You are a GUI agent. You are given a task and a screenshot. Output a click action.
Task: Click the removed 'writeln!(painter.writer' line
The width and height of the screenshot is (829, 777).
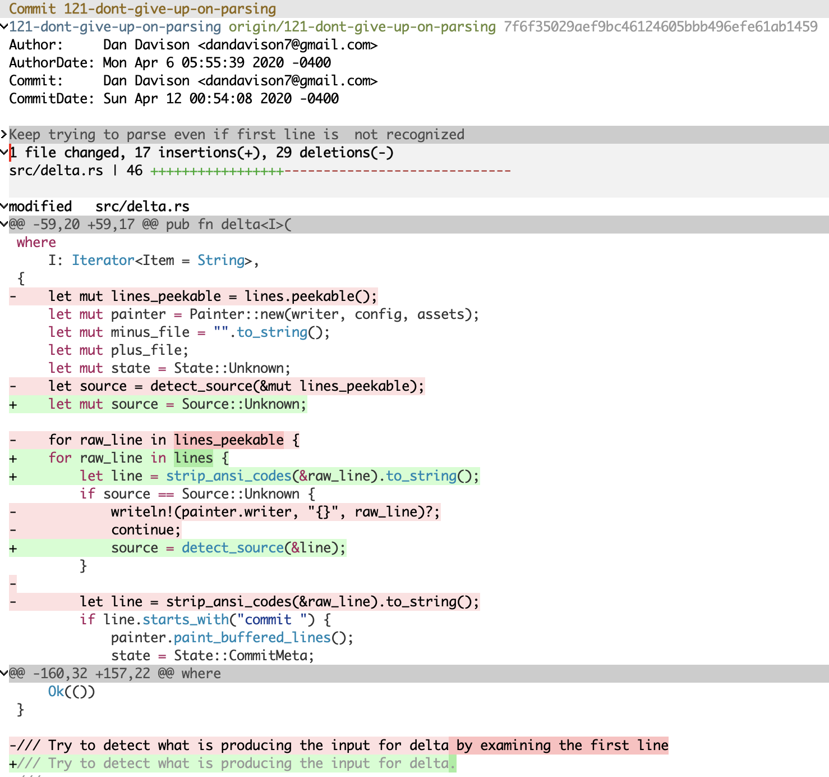[x=225, y=511]
